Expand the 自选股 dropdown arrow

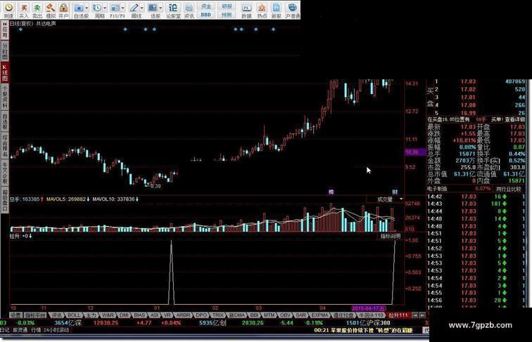pos(87,8)
